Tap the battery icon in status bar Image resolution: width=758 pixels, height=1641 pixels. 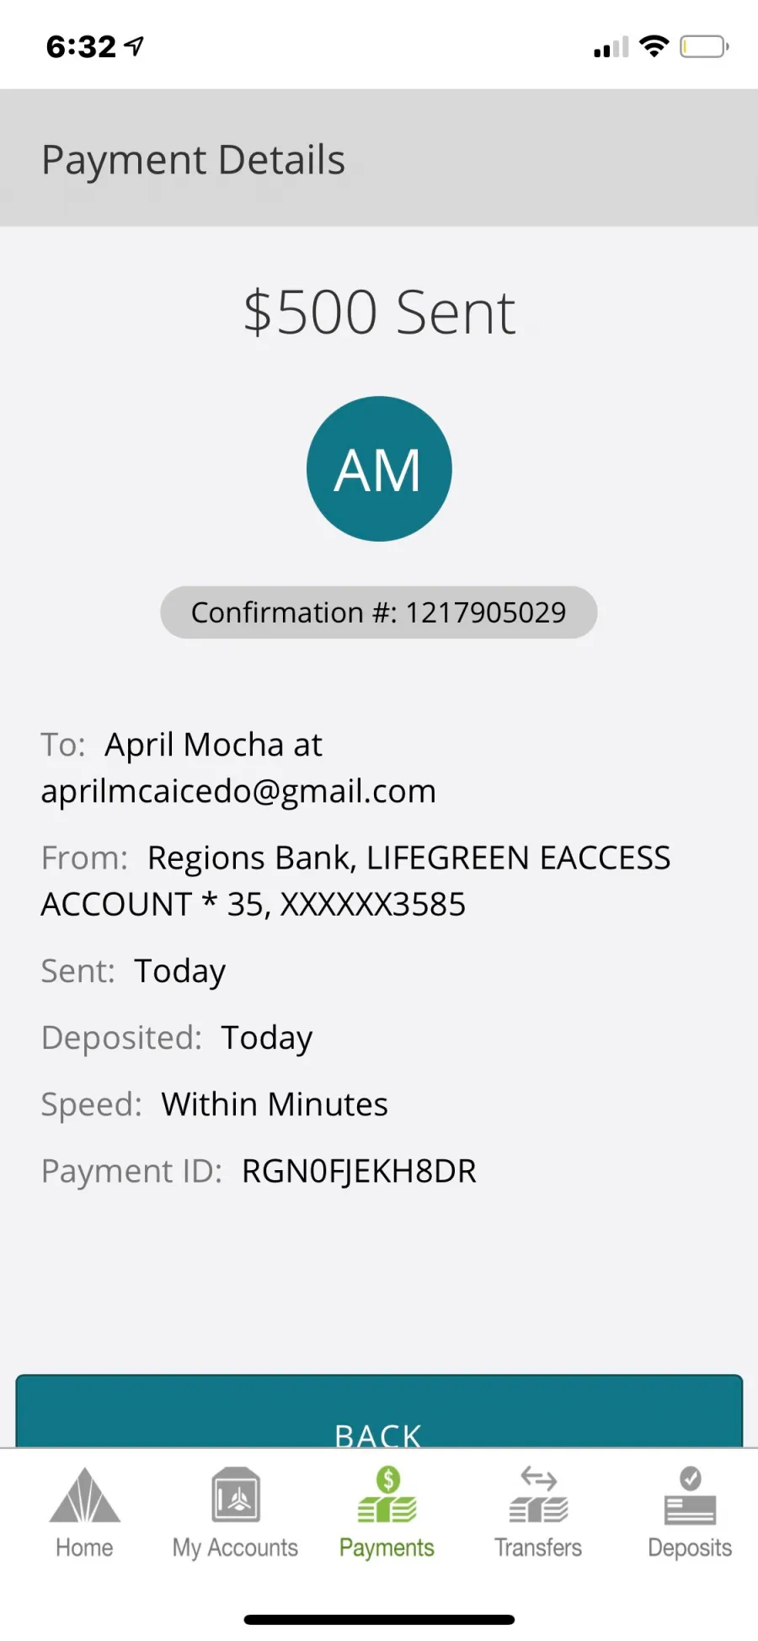[704, 46]
